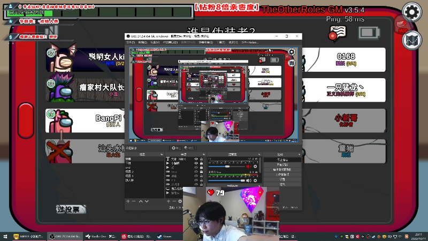Open first mixer channel settings gear
This screenshot has height=241, width=428.
[x=255, y=167]
